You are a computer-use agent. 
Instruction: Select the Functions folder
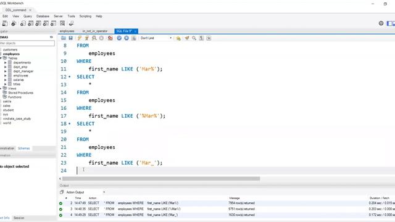click(15, 97)
